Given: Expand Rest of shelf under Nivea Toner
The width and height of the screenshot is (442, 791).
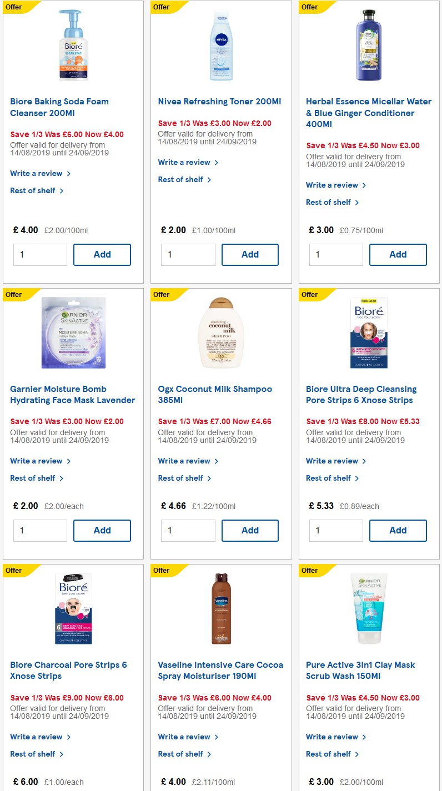Looking at the screenshot, I should 182,179.
